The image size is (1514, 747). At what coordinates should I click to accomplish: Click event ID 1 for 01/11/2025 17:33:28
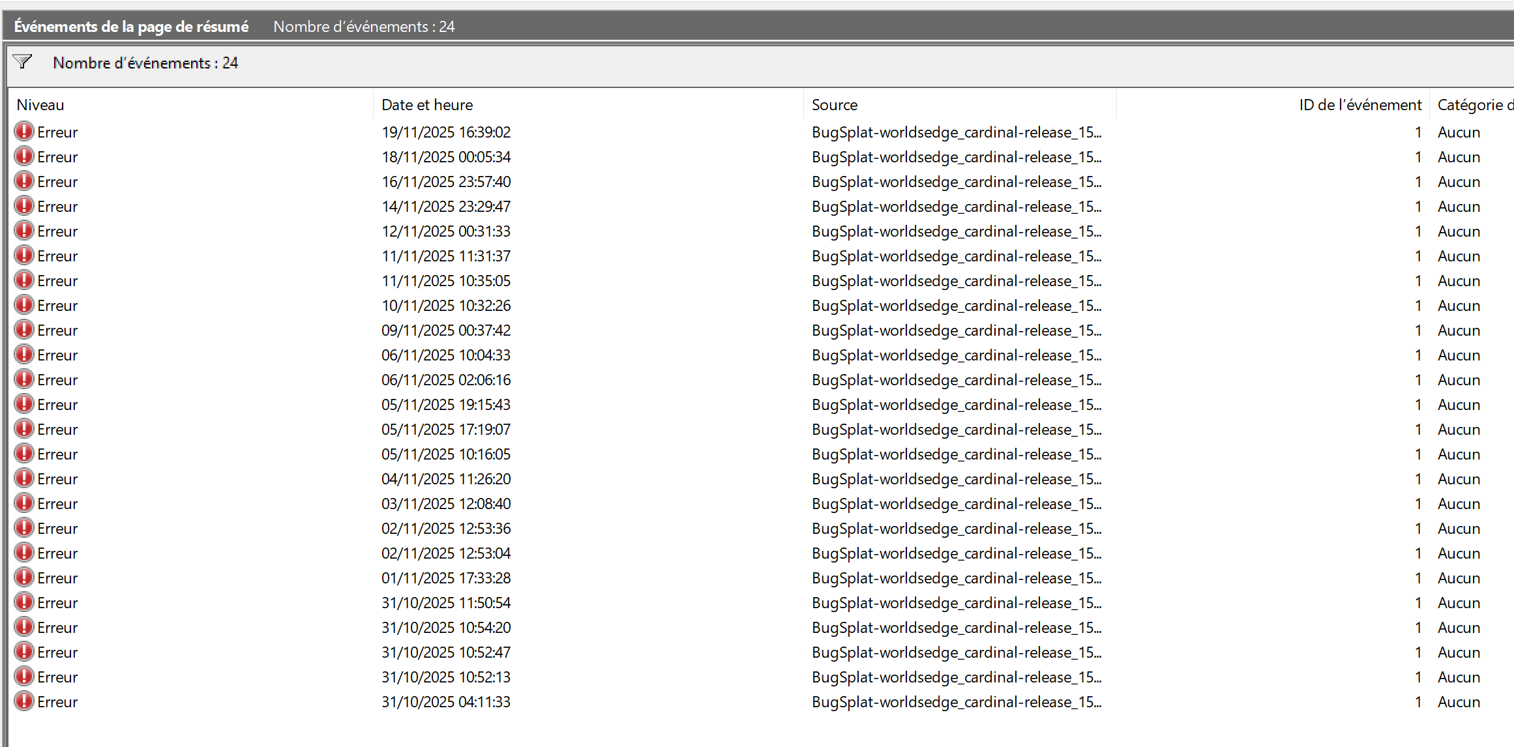point(1418,578)
